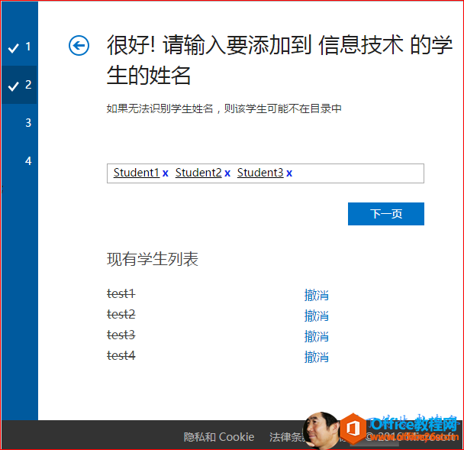Select the Student2 name tag

pyautogui.click(x=198, y=173)
